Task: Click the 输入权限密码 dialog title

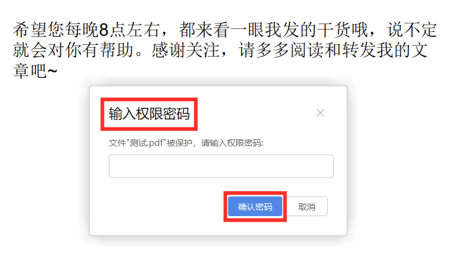Action: pyautogui.click(x=149, y=113)
